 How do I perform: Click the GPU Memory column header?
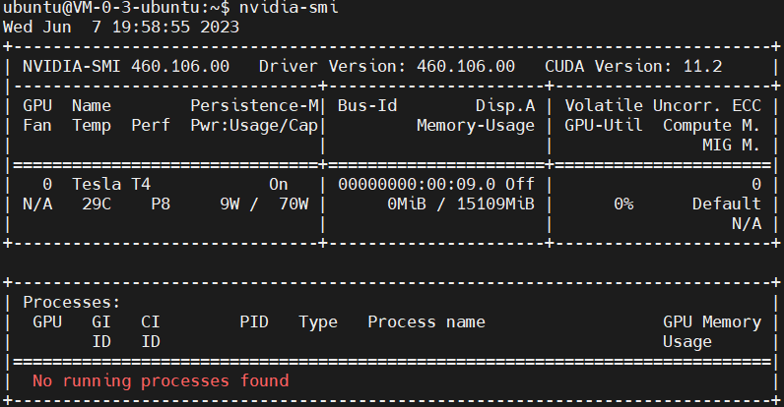coord(712,321)
